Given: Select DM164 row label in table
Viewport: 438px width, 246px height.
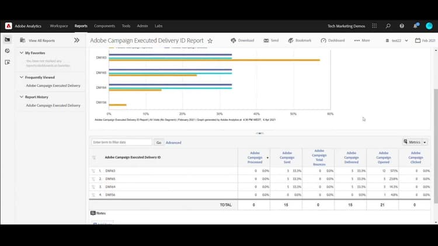Looking at the screenshot, I should tap(110, 187).
